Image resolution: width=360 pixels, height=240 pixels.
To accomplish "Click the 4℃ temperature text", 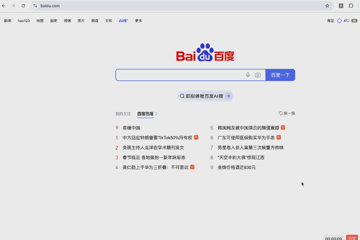I will pyautogui.click(x=346, y=21).
